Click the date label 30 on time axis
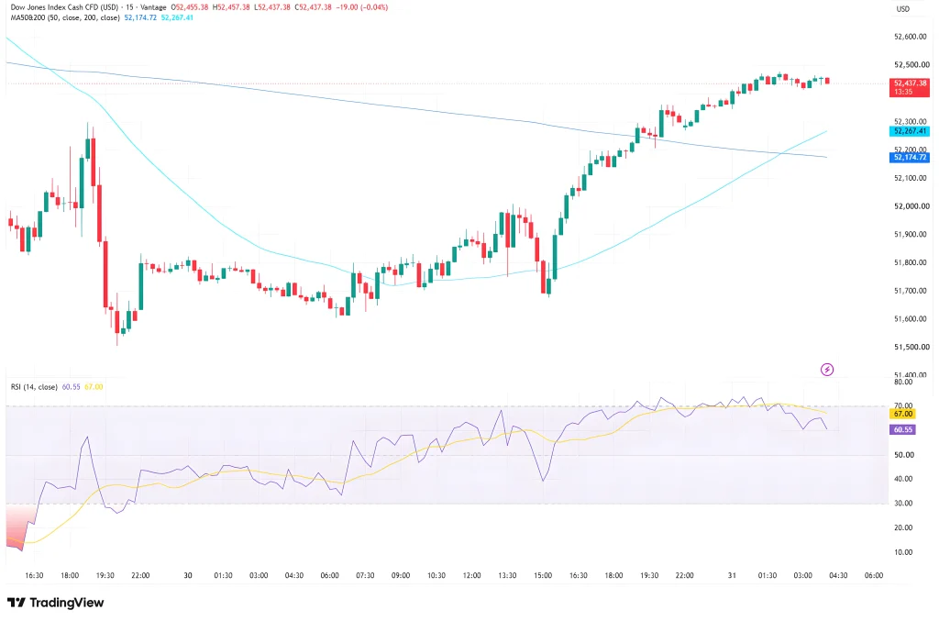 tap(188, 575)
